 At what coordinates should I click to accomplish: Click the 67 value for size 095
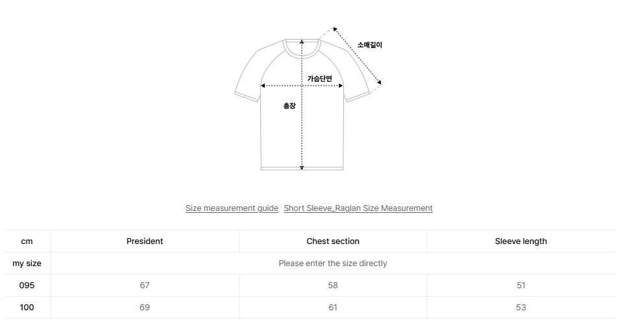145,286
